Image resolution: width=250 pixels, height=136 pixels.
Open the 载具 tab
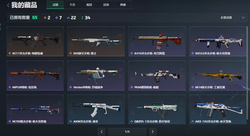click(x=89, y=5)
